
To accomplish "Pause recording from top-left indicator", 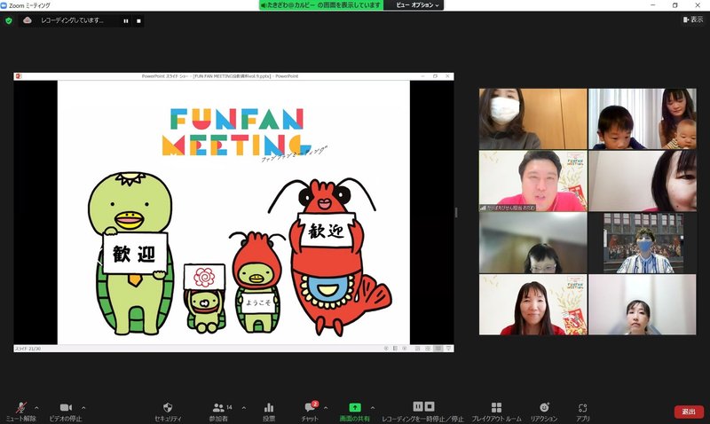I will point(126,20).
